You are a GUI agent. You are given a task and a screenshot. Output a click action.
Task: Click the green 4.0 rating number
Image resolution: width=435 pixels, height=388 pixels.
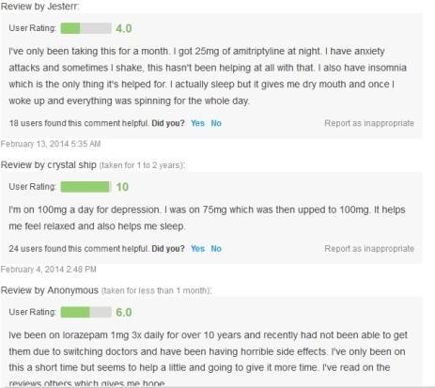pos(124,28)
